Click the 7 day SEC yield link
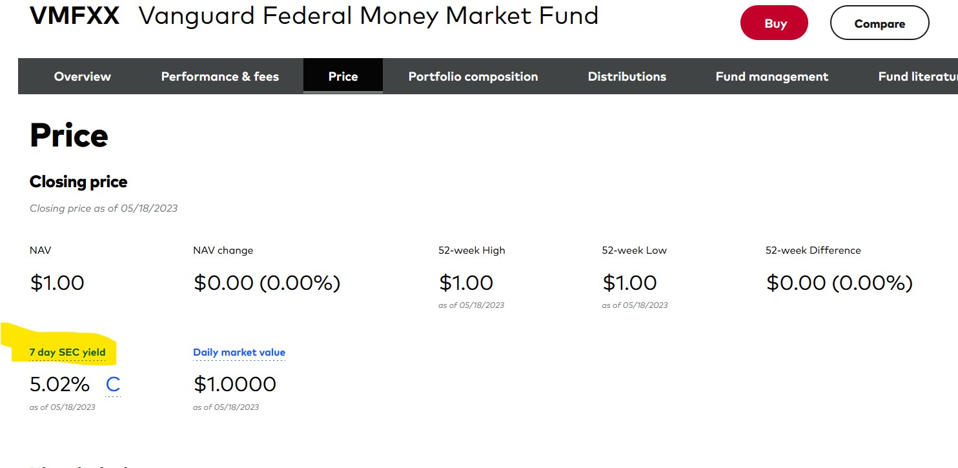958x468 pixels. (67, 352)
